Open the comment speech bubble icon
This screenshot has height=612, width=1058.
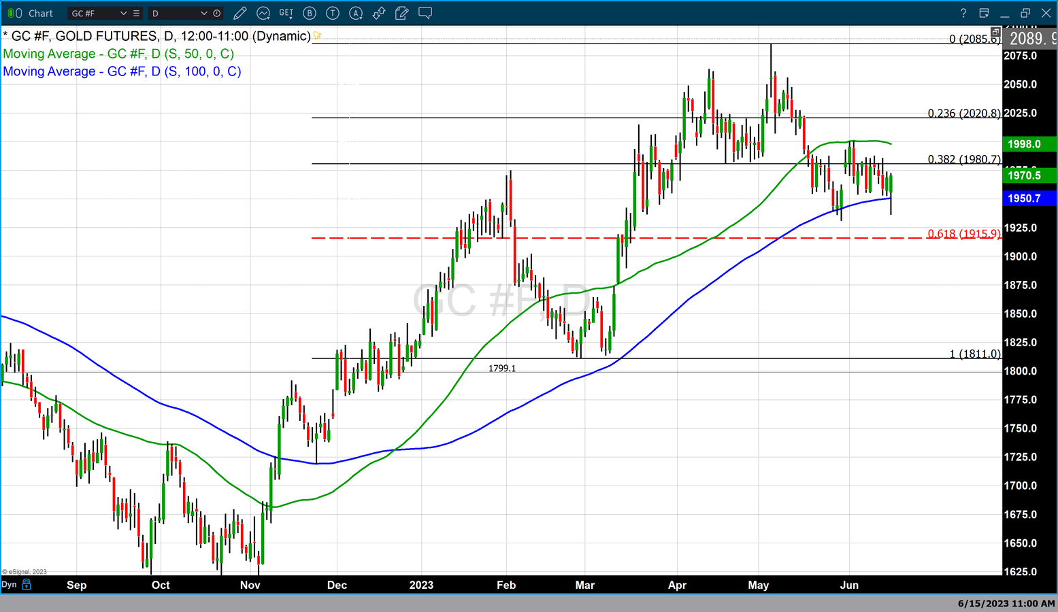click(x=425, y=13)
